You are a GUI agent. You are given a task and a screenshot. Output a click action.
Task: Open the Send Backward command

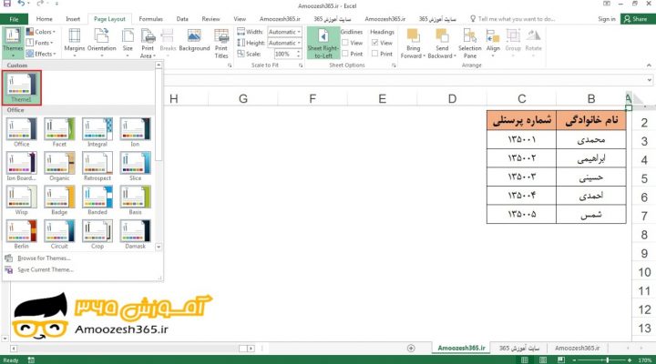(442, 43)
